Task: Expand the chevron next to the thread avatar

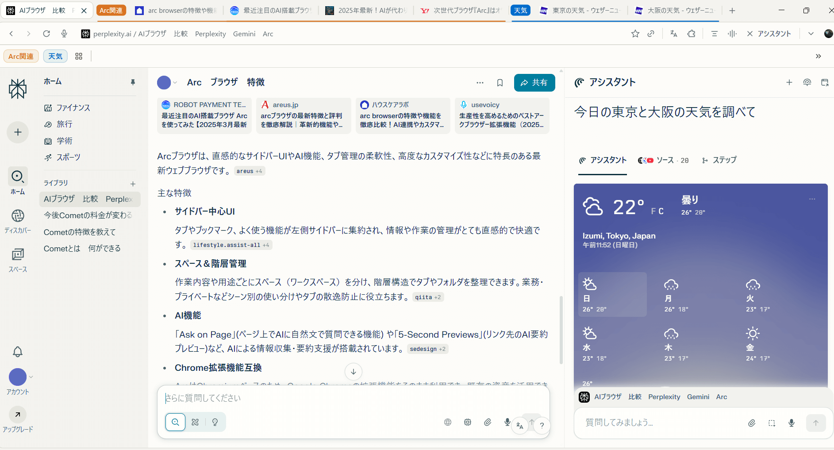Action: 175,83
